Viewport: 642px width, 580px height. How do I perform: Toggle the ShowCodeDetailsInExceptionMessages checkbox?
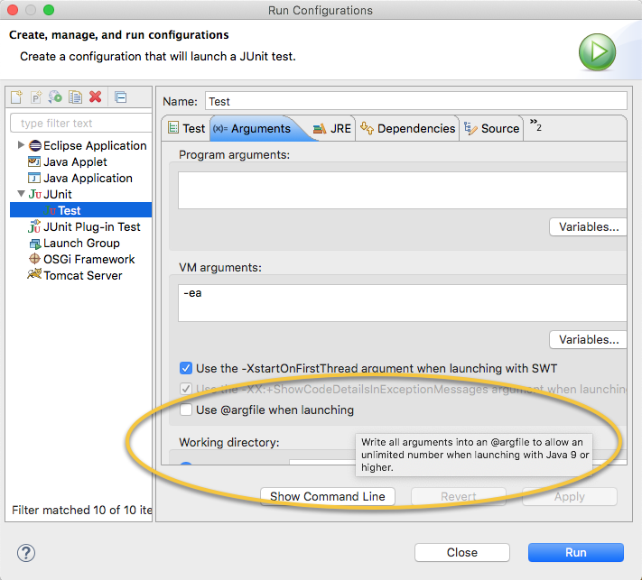(186, 389)
